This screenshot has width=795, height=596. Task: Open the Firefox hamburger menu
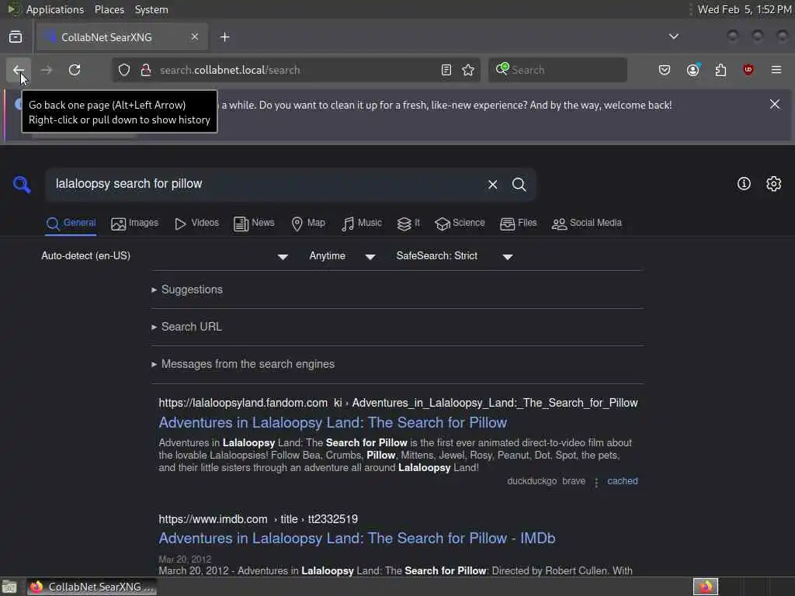point(776,70)
